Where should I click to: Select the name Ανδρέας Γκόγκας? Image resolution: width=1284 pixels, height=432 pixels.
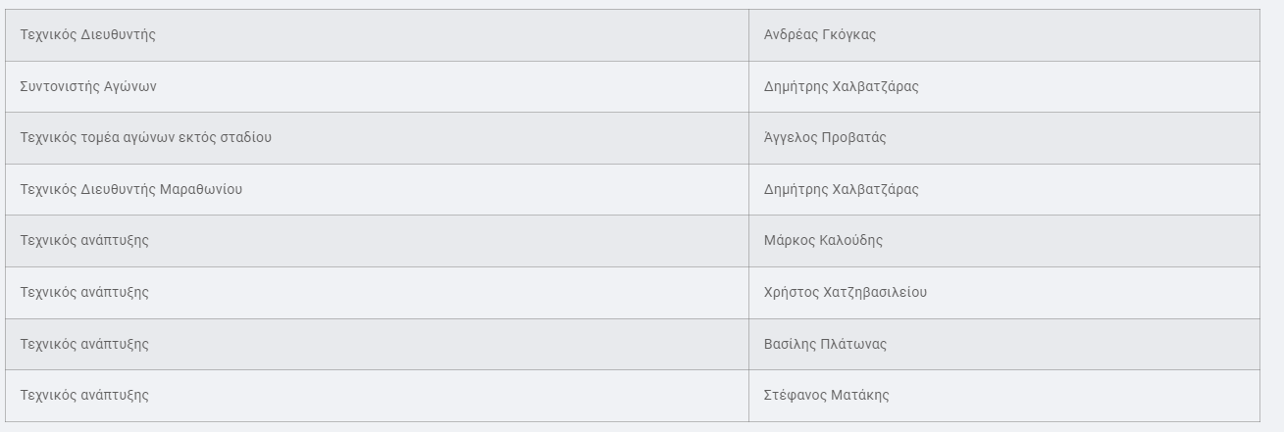[819, 35]
